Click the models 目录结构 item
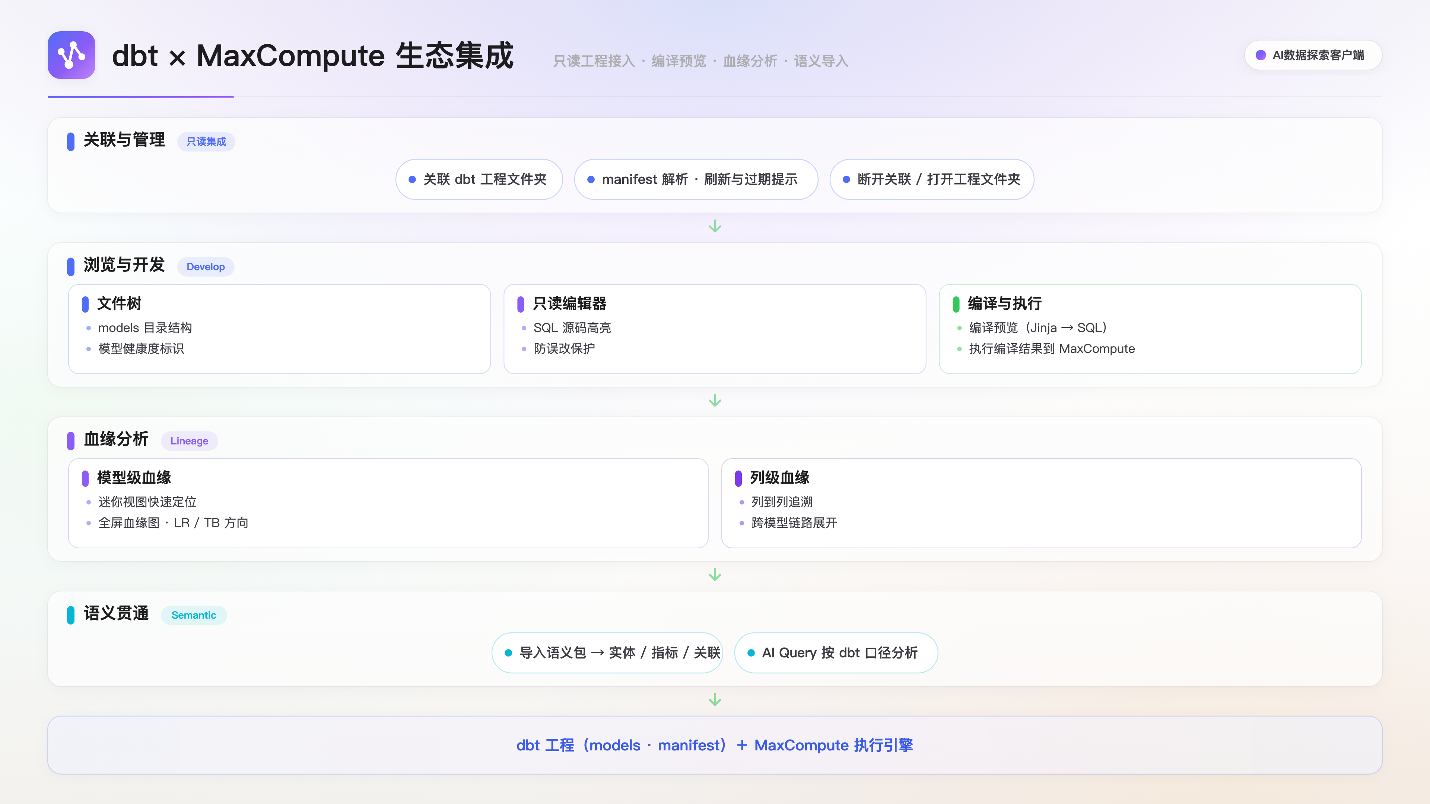The height and width of the screenshot is (804, 1430). pos(145,328)
